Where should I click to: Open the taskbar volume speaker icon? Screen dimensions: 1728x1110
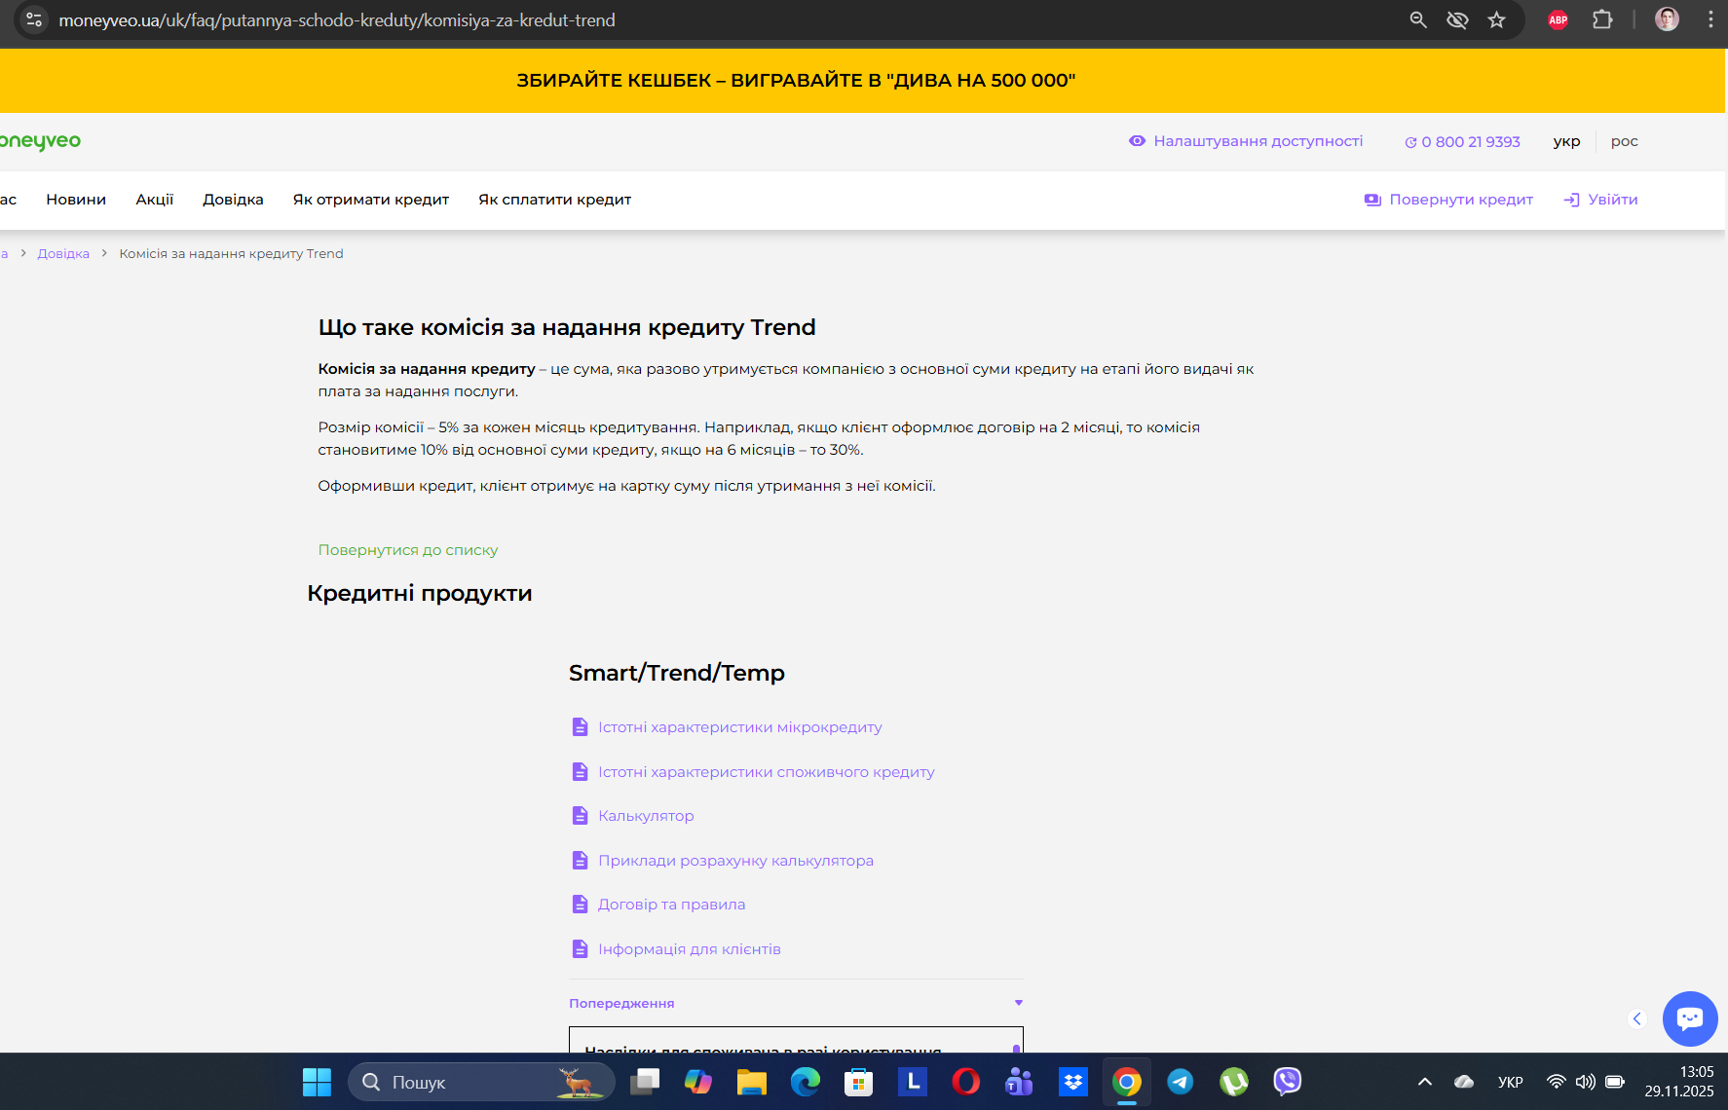pyautogui.click(x=1586, y=1082)
